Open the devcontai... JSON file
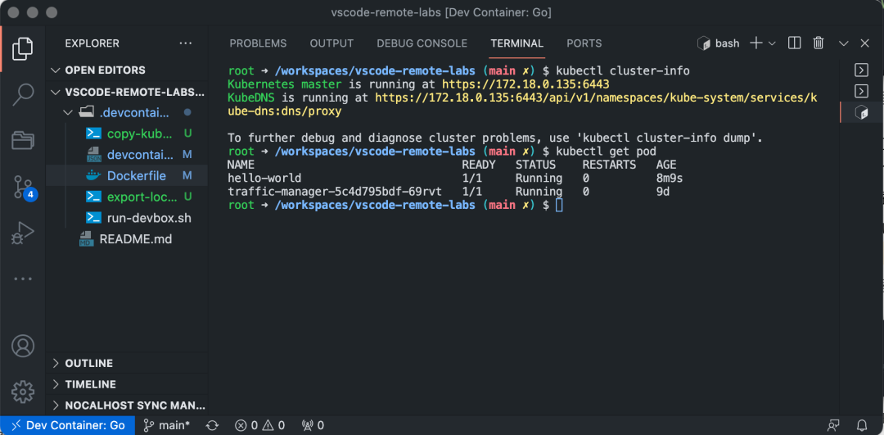Screen dimensions: 884x435 127,155
